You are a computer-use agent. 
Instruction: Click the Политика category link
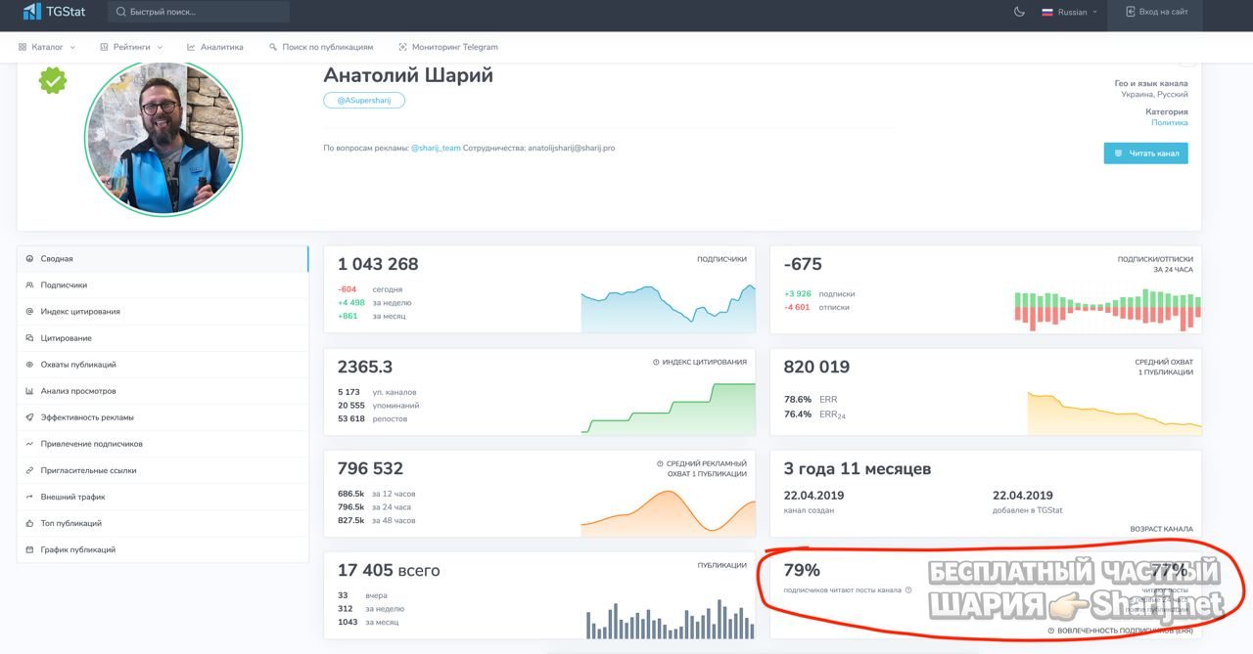tap(1169, 123)
